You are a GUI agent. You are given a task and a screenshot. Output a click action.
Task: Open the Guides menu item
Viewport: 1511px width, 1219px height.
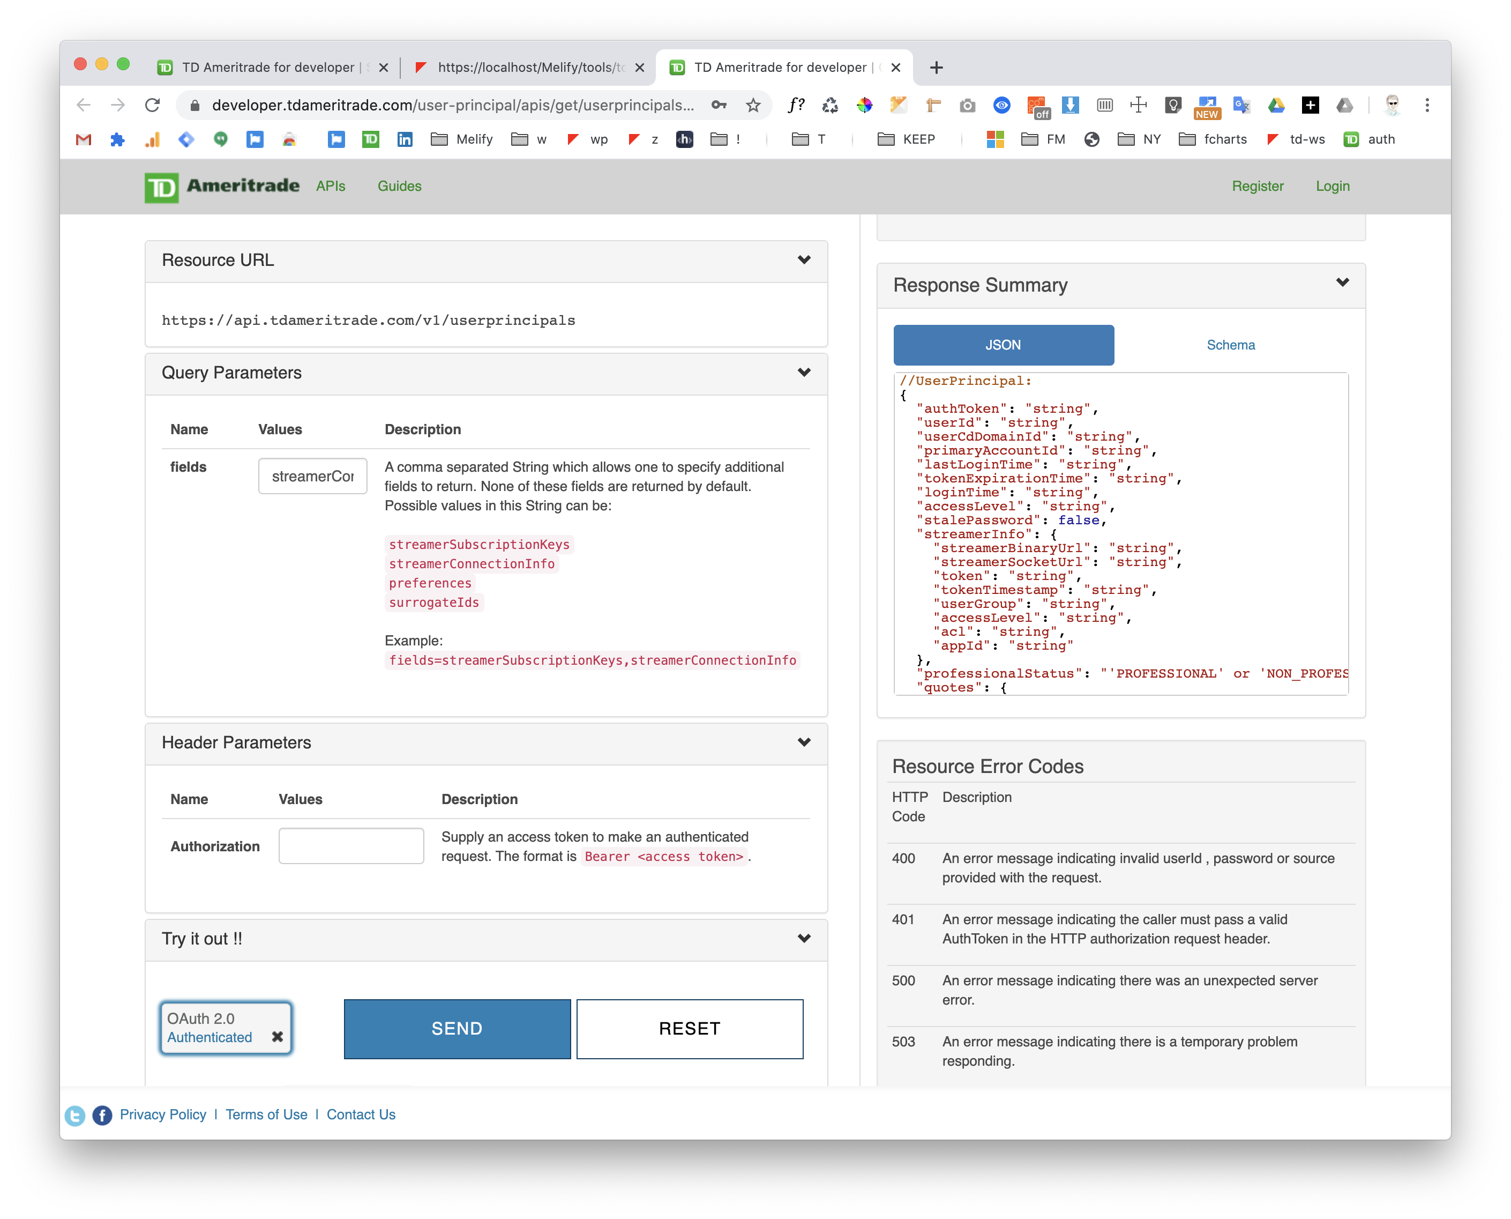(399, 186)
